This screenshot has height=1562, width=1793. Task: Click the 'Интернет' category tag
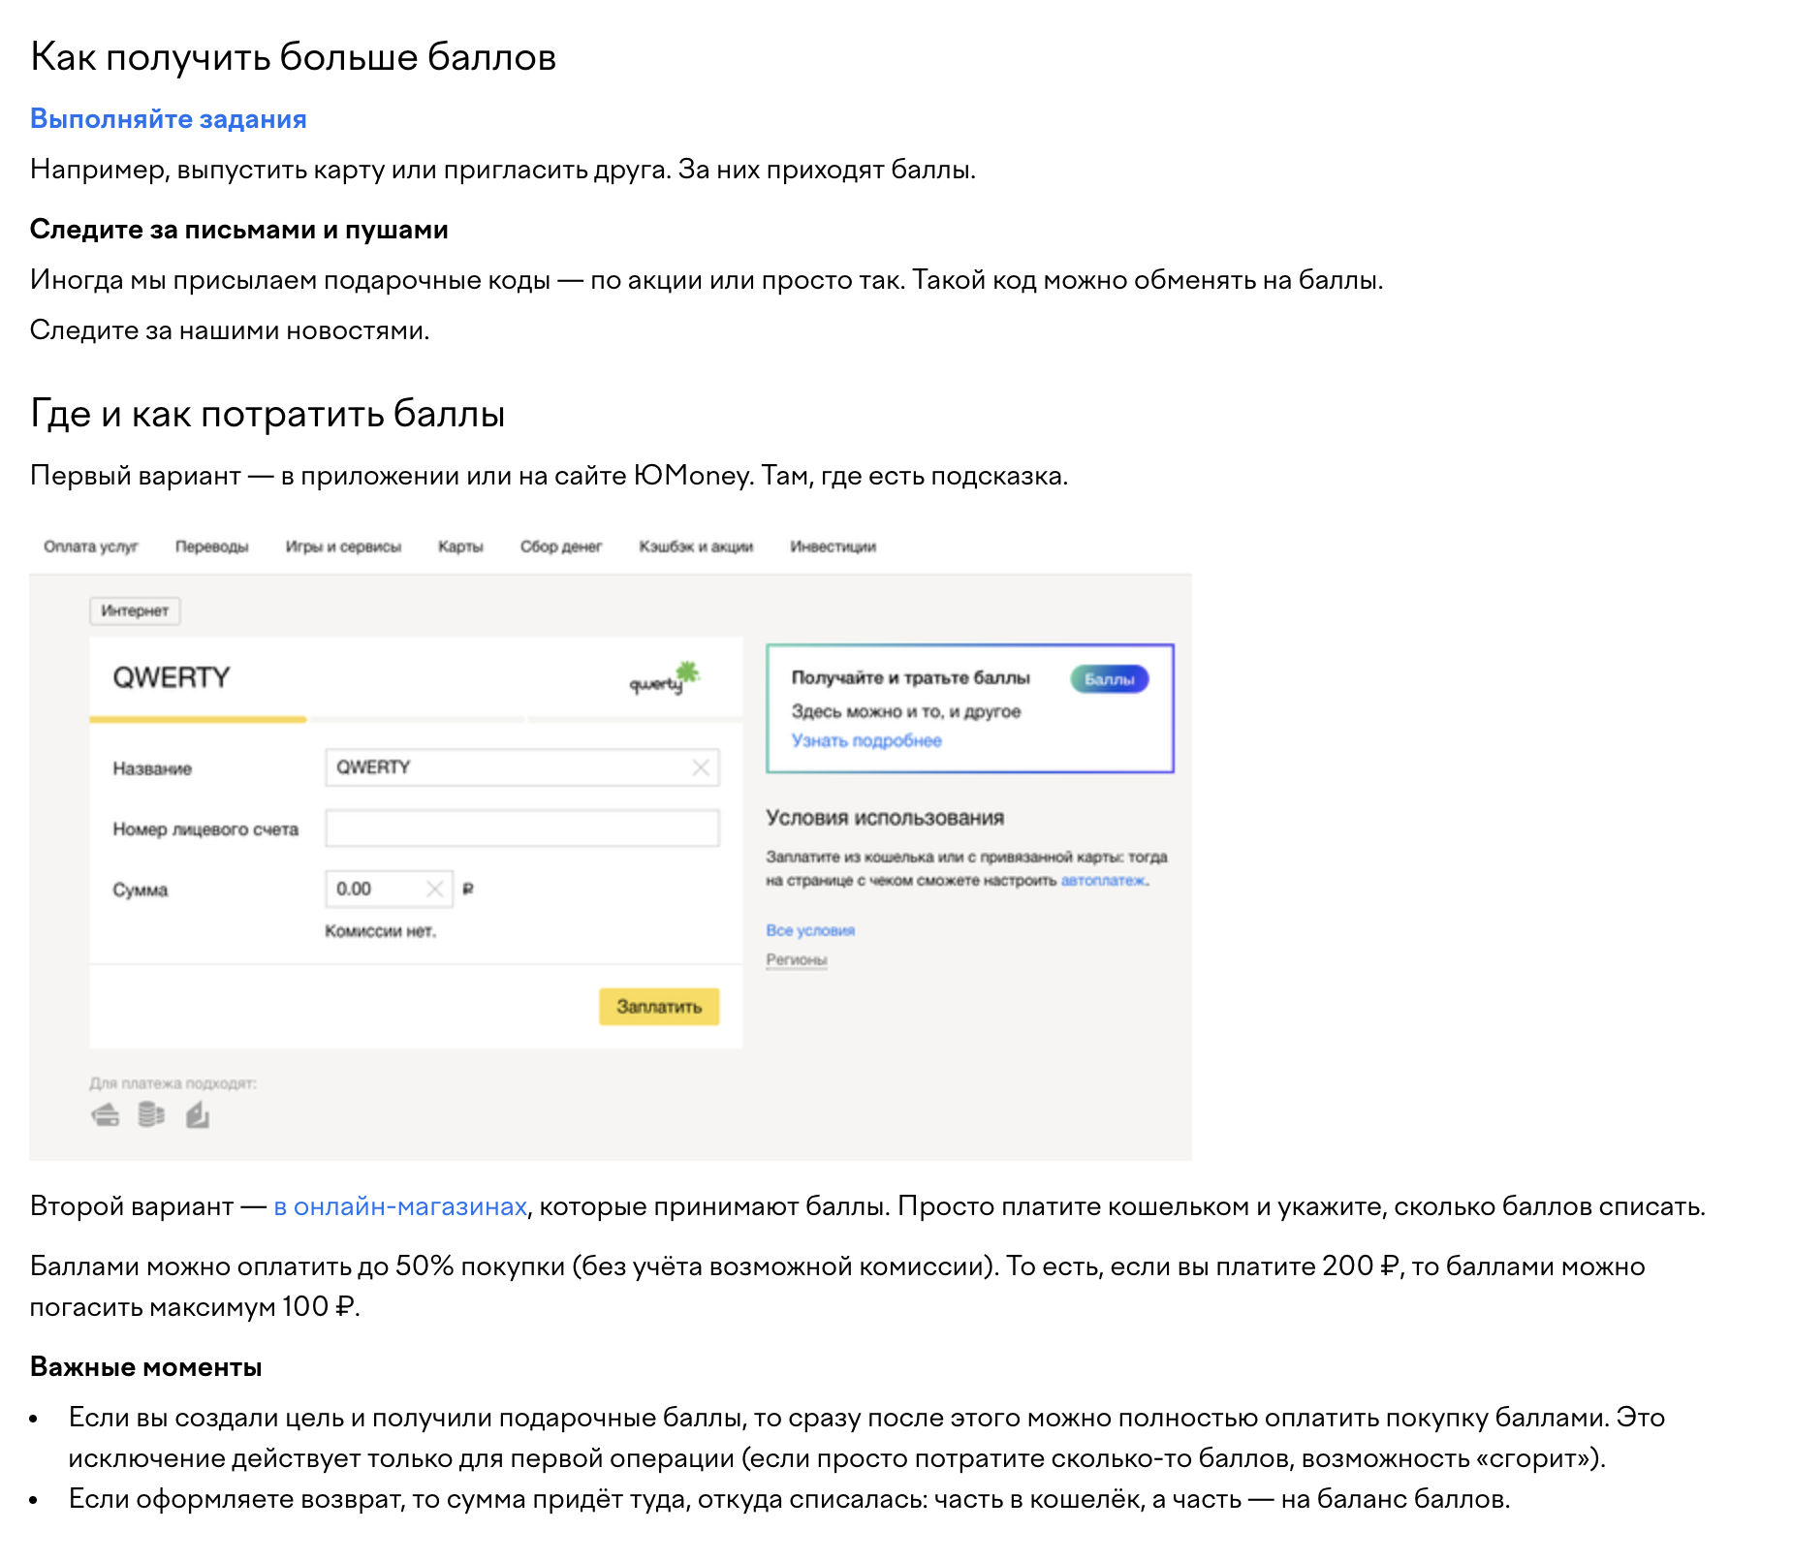135,610
